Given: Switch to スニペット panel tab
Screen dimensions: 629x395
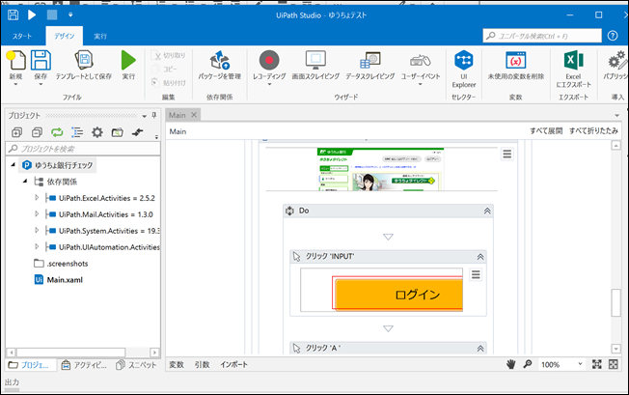Looking at the screenshot, I should (136, 365).
